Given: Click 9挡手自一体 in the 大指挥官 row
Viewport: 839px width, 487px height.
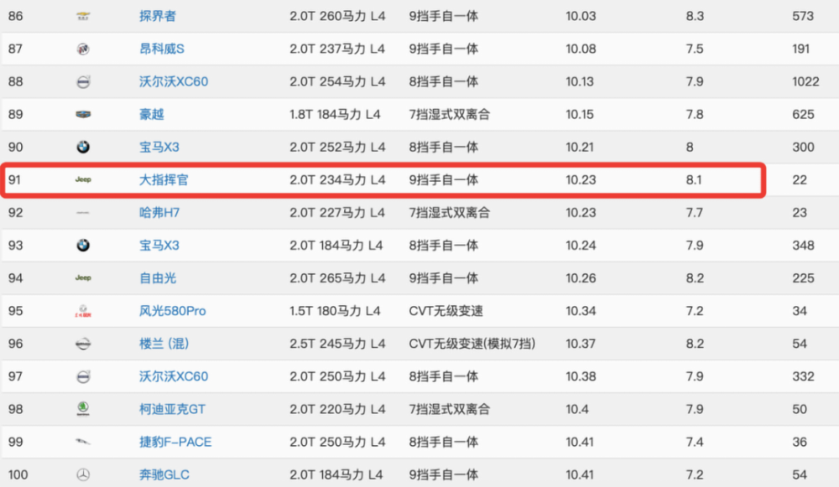Looking at the screenshot, I should pyautogui.click(x=444, y=180).
